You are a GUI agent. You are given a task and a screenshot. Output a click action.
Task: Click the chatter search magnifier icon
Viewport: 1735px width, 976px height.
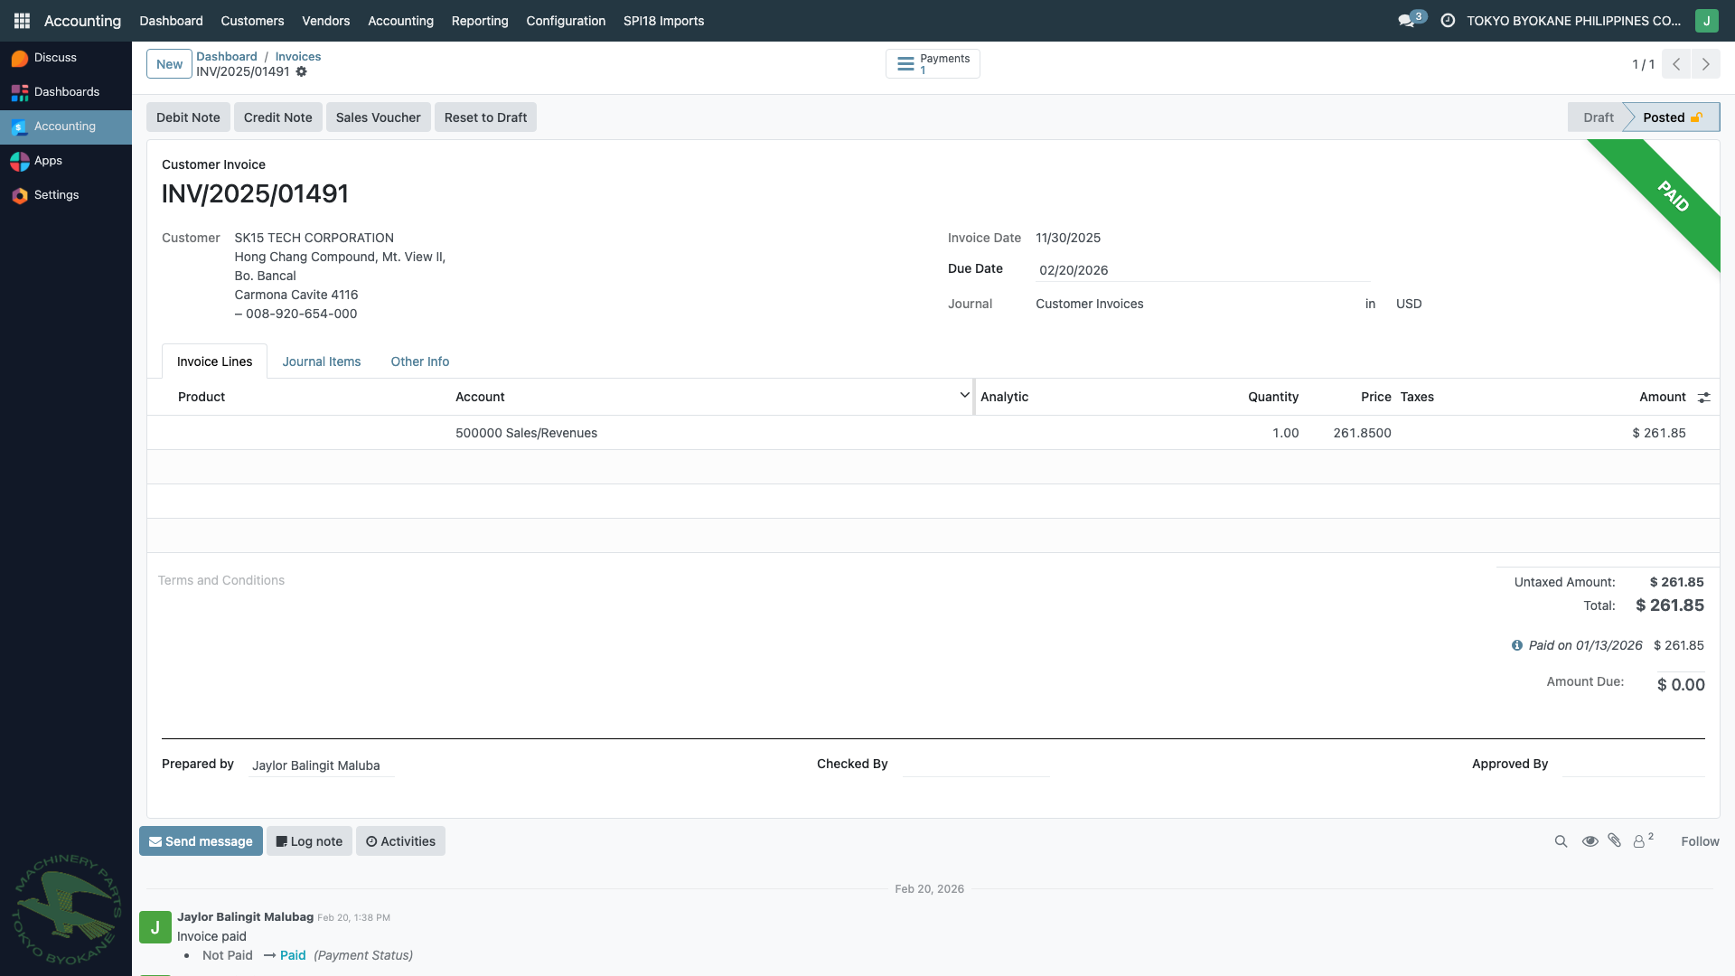point(1561,841)
